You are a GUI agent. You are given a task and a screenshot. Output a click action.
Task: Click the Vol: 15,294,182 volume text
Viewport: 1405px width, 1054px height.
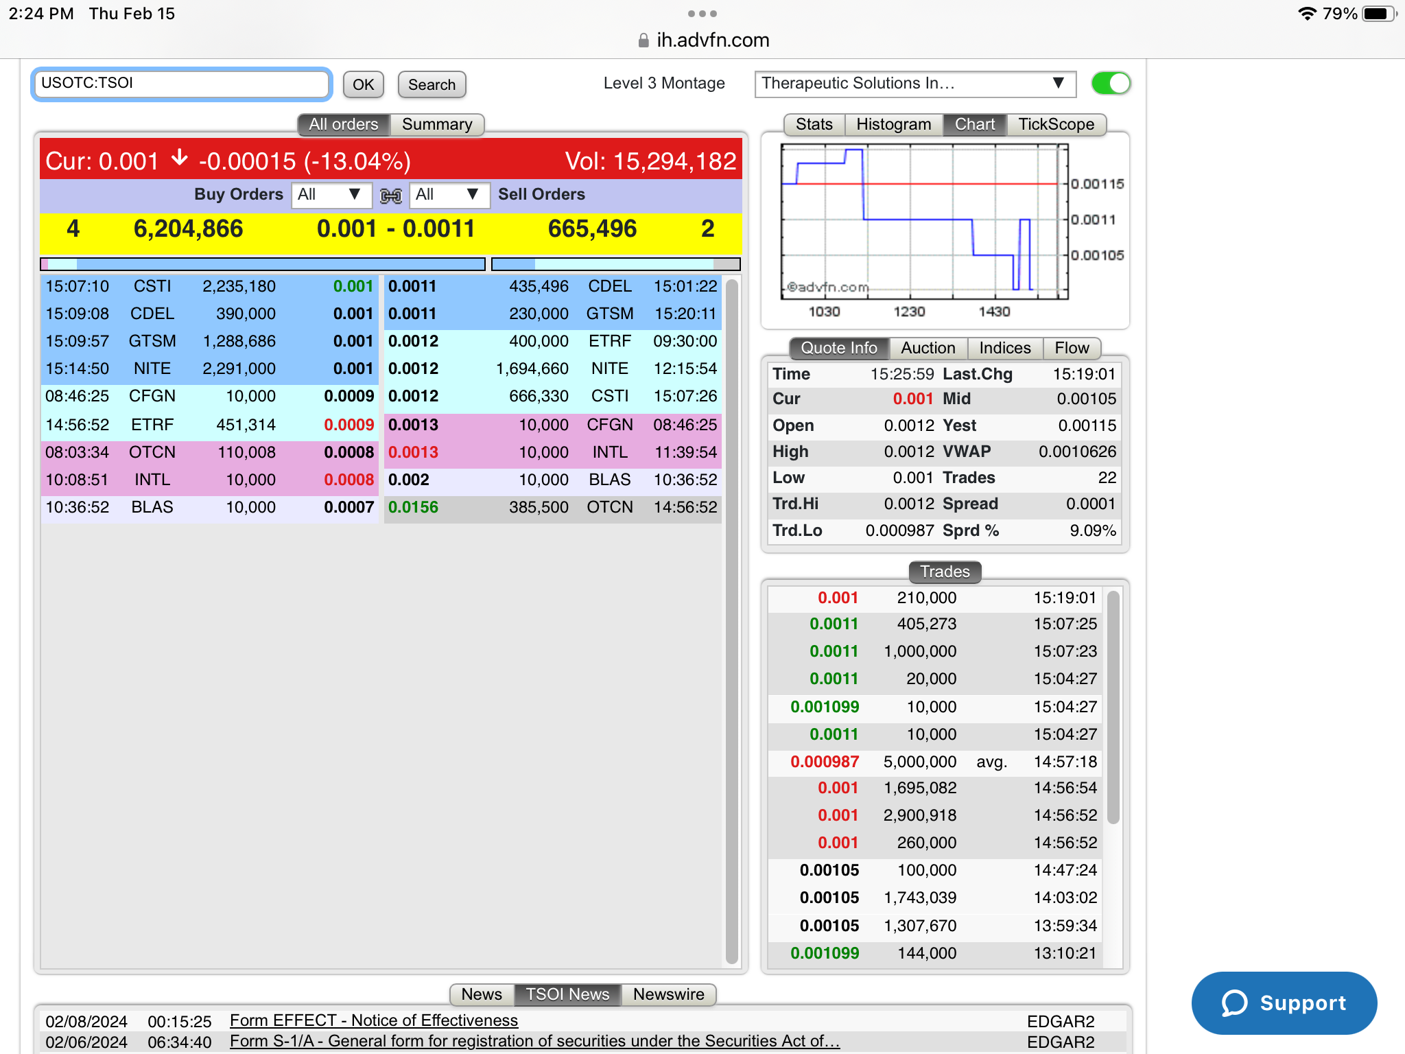point(650,161)
